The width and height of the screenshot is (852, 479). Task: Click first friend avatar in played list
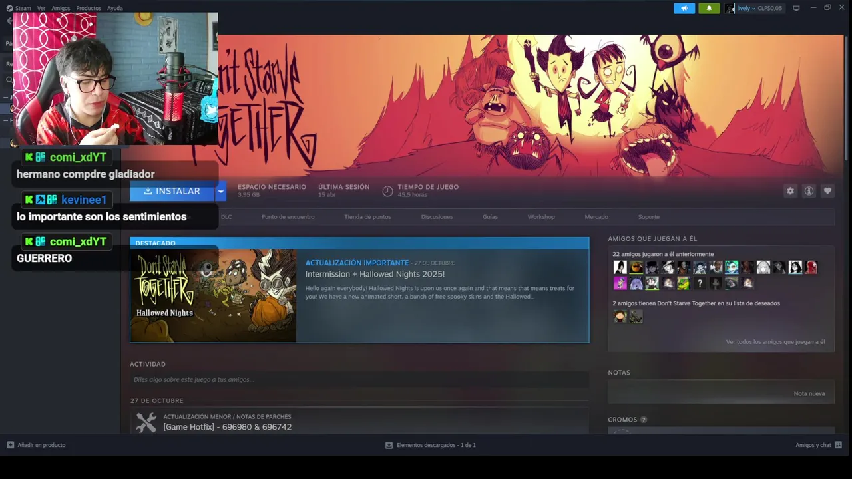click(x=620, y=267)
